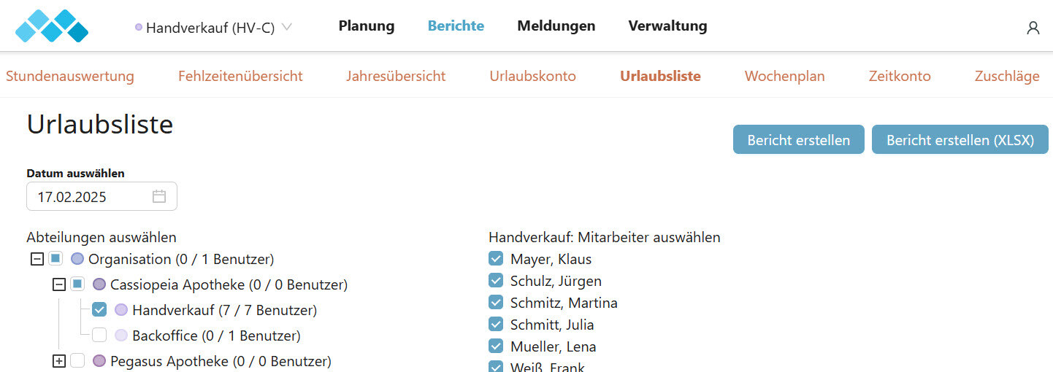
Task: Click the Handverkauf department circle icon
Action: click(121, 310)
